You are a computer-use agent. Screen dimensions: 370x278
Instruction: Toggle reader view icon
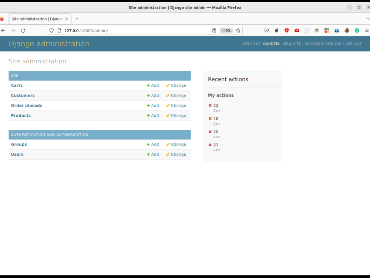(x=214, y=30)
